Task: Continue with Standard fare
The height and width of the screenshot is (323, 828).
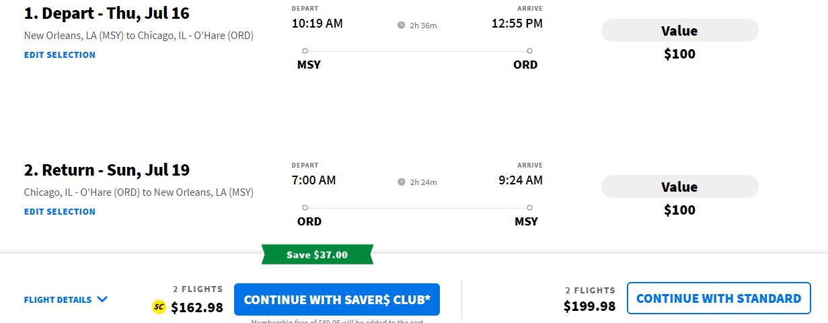Action: coord(718,298)
